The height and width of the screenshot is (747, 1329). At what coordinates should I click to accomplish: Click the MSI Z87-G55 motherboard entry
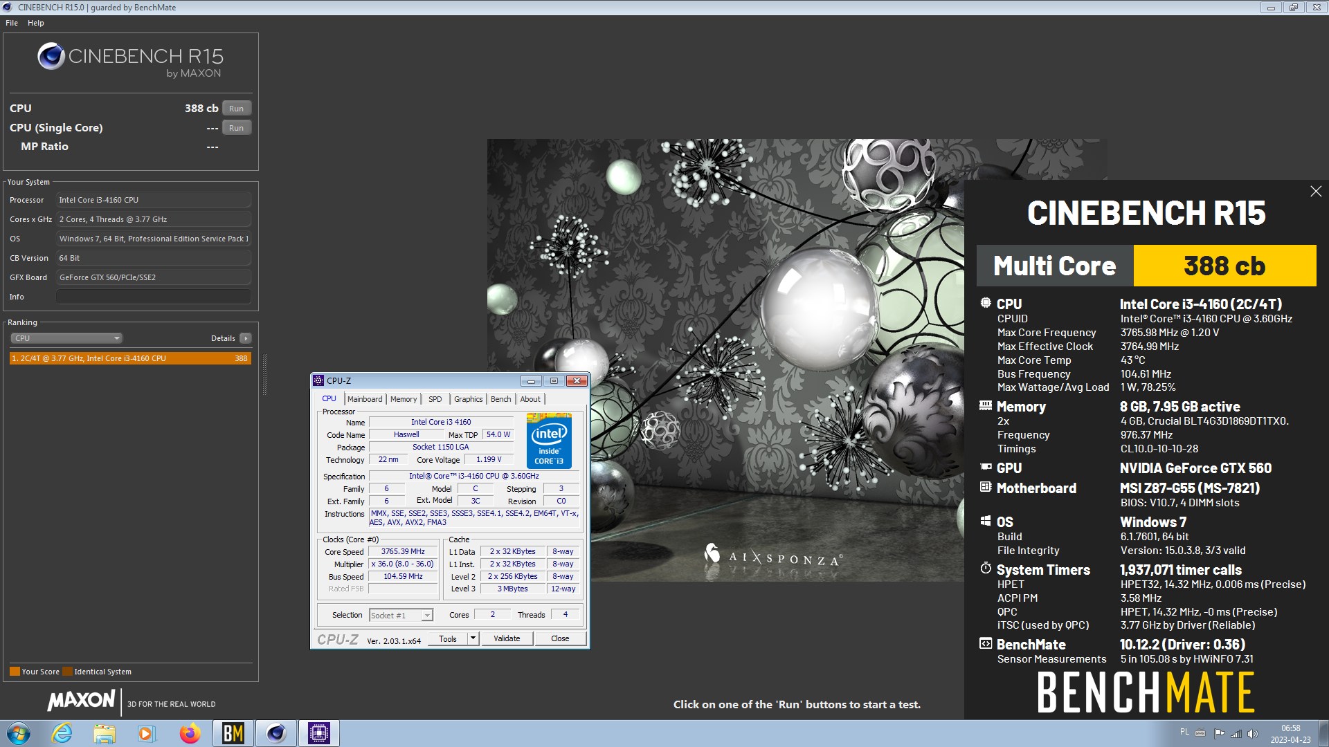1190,488
